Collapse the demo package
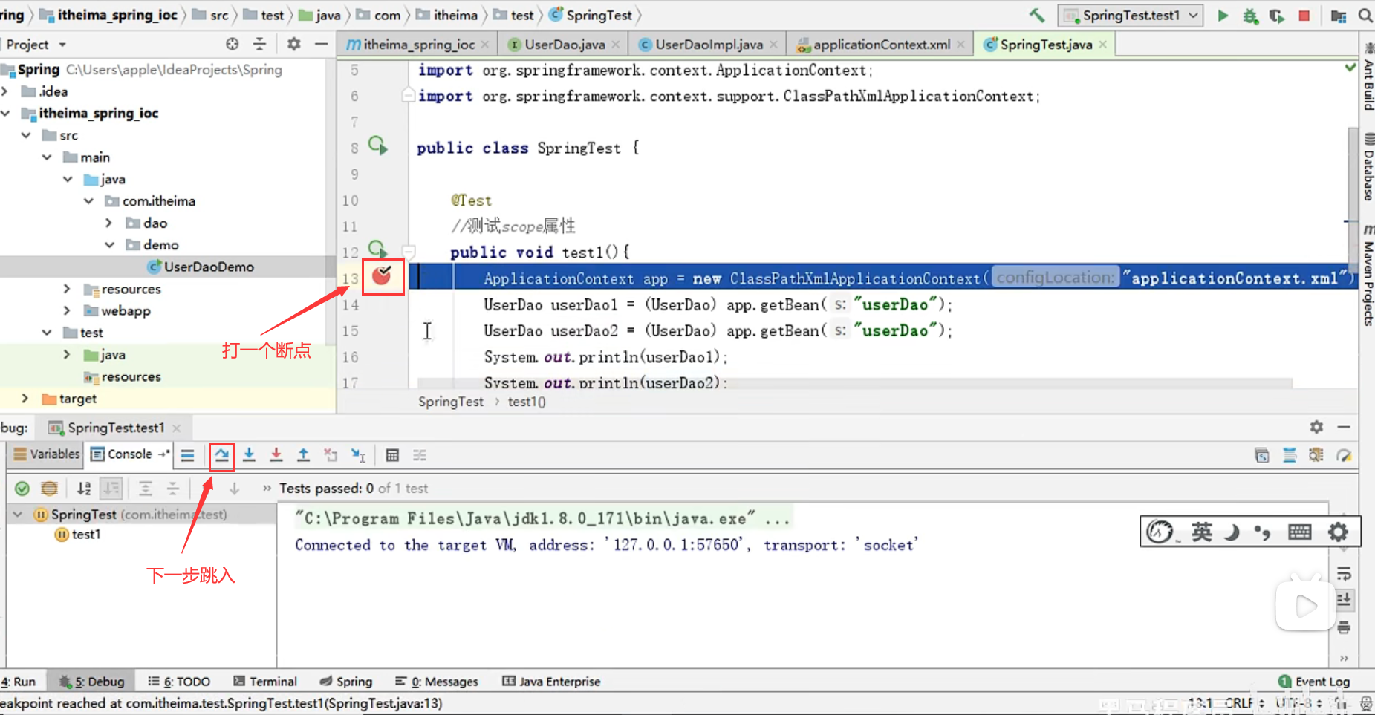This screenshot has width=1375, height=715. 109,245
